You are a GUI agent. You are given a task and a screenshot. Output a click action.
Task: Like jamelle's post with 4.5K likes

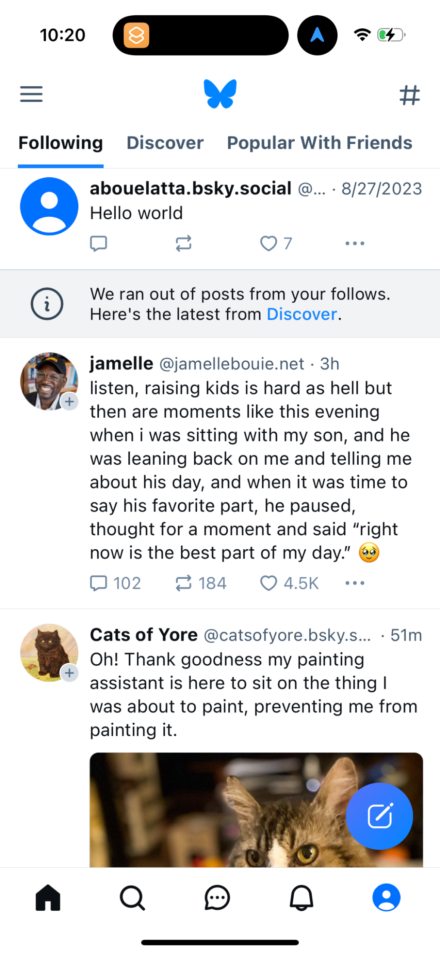pyautogui.click(x=269, y=583)
